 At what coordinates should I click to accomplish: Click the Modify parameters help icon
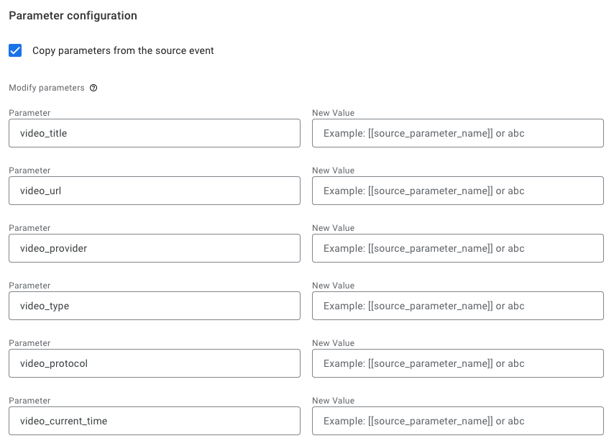(x=93, y=88)
